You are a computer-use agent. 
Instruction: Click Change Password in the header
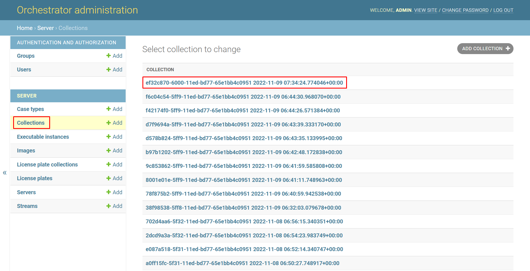(x=465, y=10)
